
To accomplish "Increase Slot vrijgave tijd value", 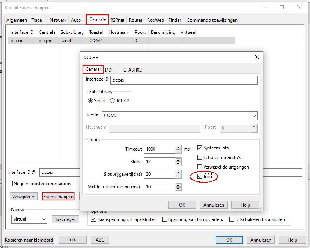I will 178,172.
